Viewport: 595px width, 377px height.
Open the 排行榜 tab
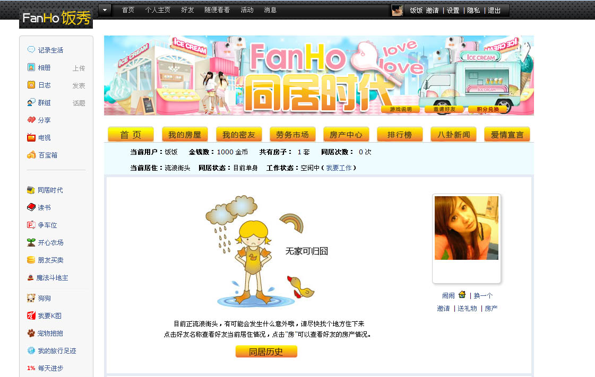point(400,135)
